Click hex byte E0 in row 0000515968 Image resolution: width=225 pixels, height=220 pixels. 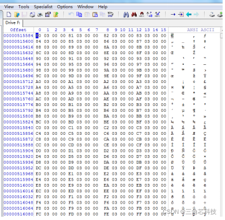[38, 174]
